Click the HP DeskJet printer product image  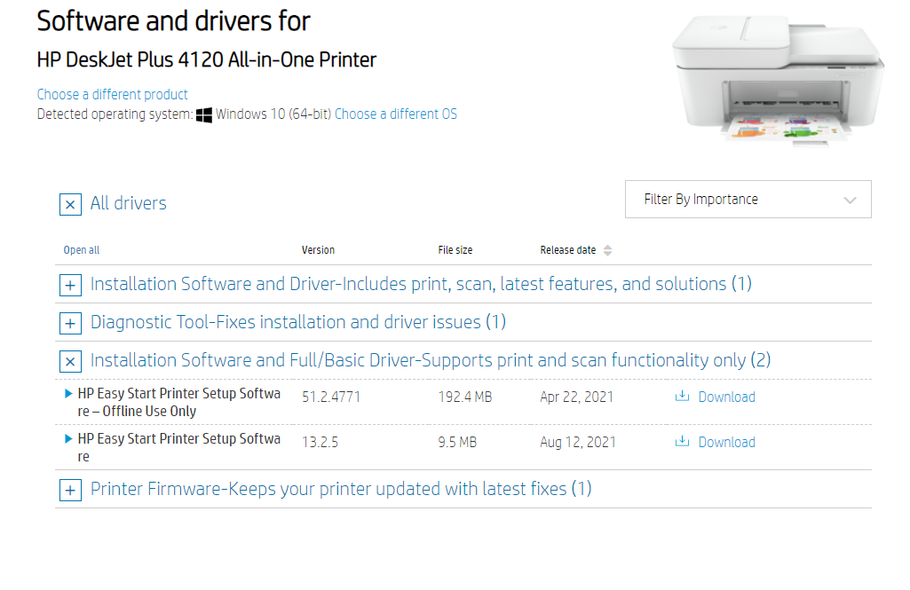point(778,80)
